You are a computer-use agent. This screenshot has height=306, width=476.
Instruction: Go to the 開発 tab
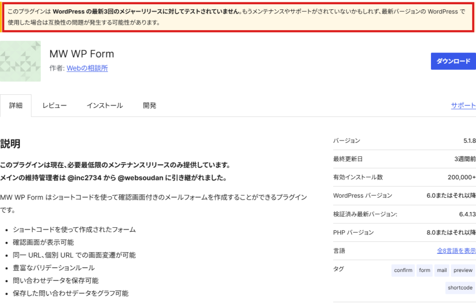tap(150, 106)
